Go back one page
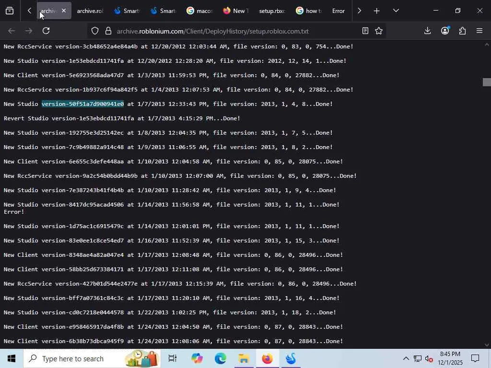The width and height of the screenshot is (491, 368). 12,31
